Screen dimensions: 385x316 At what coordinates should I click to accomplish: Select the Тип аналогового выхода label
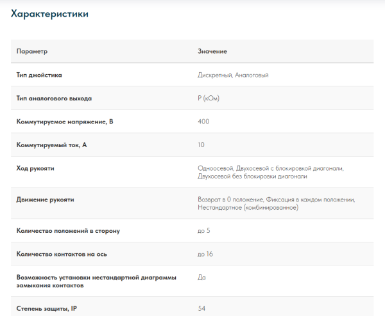point(54,99)
